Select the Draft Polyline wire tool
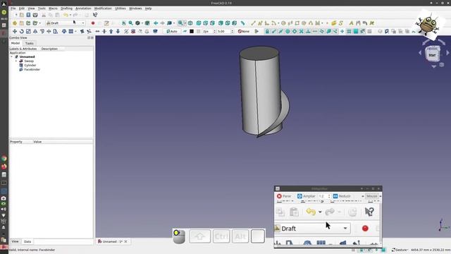Image resolution: width=451 pixels, height=254 pixels. [260, 23]
